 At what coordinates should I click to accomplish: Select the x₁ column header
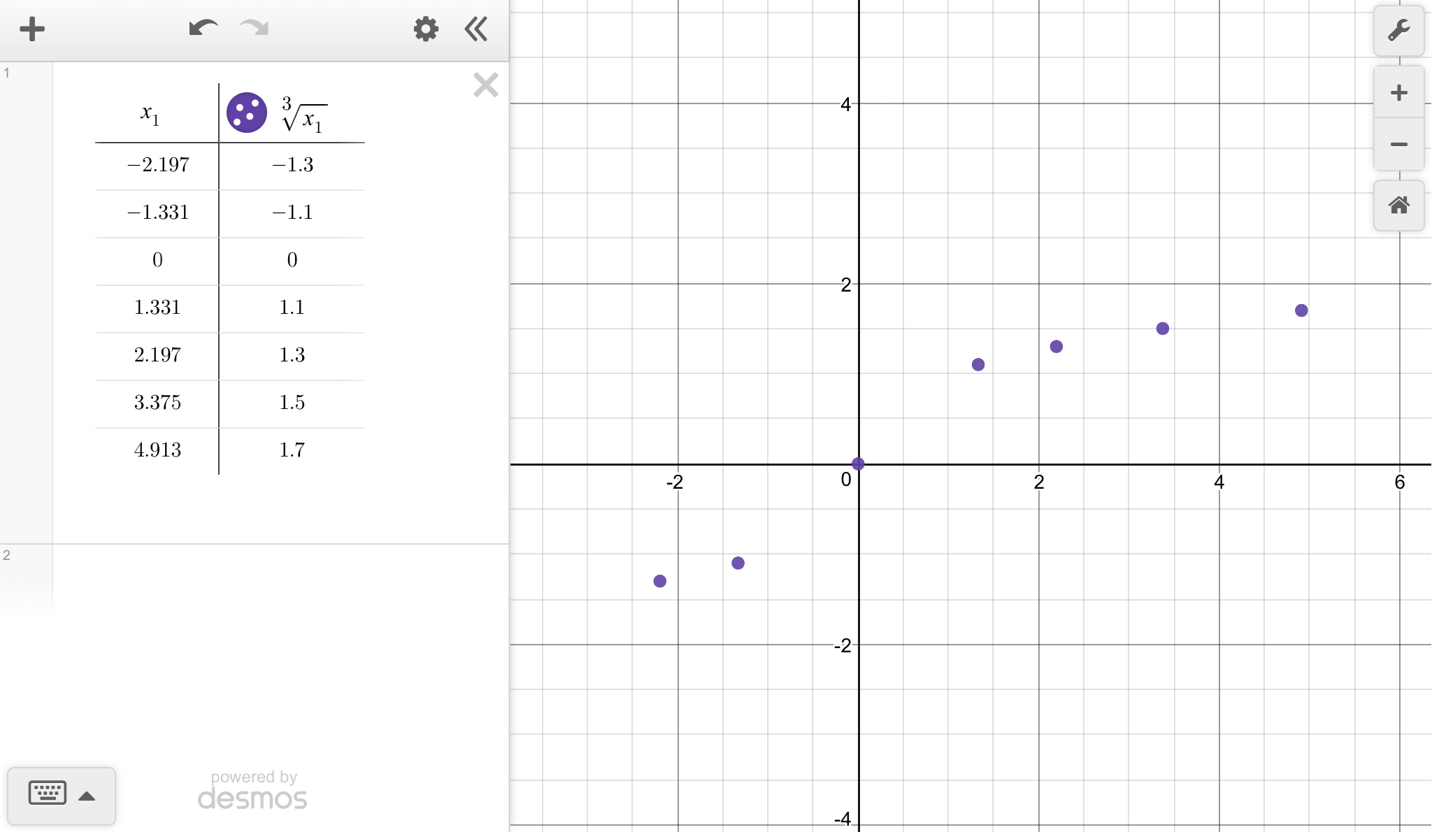(x=150, y=114)
